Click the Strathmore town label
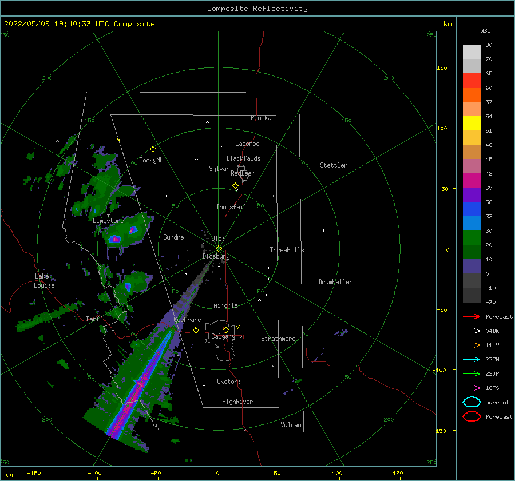The width and height of the screenshot is (515, 481). pos(279,339)
